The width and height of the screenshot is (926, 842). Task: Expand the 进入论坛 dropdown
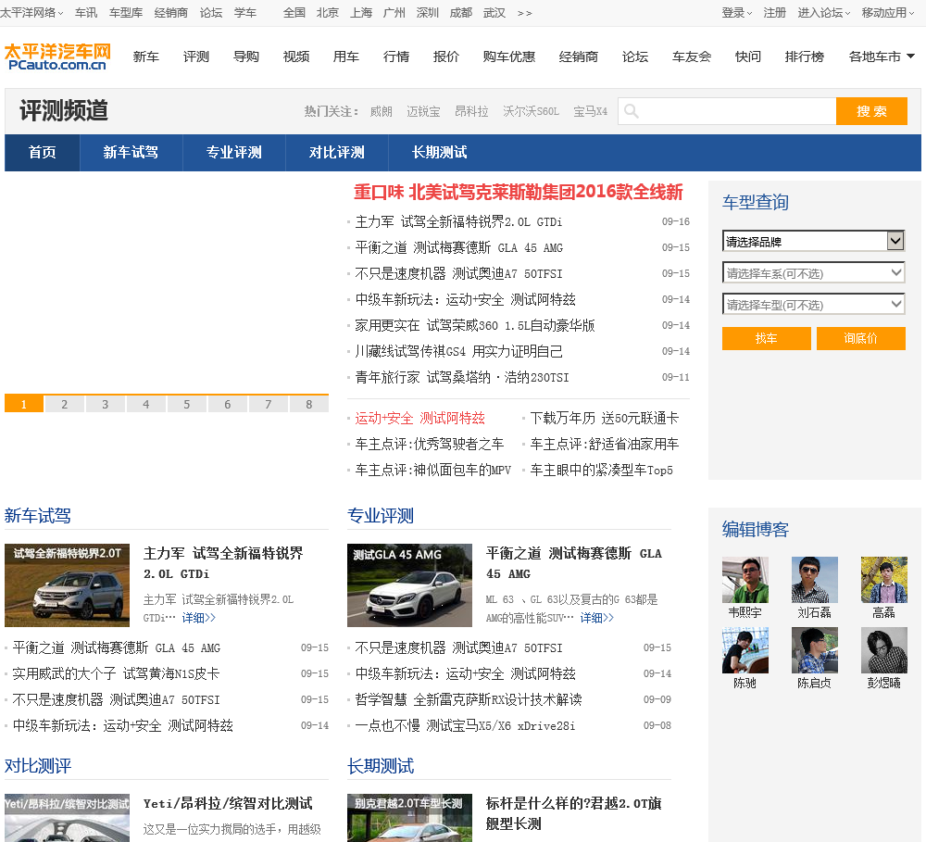tap(824, 13)
